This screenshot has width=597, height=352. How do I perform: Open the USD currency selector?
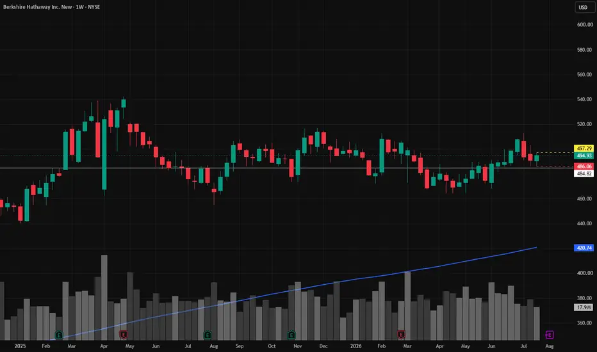[583, 7]
